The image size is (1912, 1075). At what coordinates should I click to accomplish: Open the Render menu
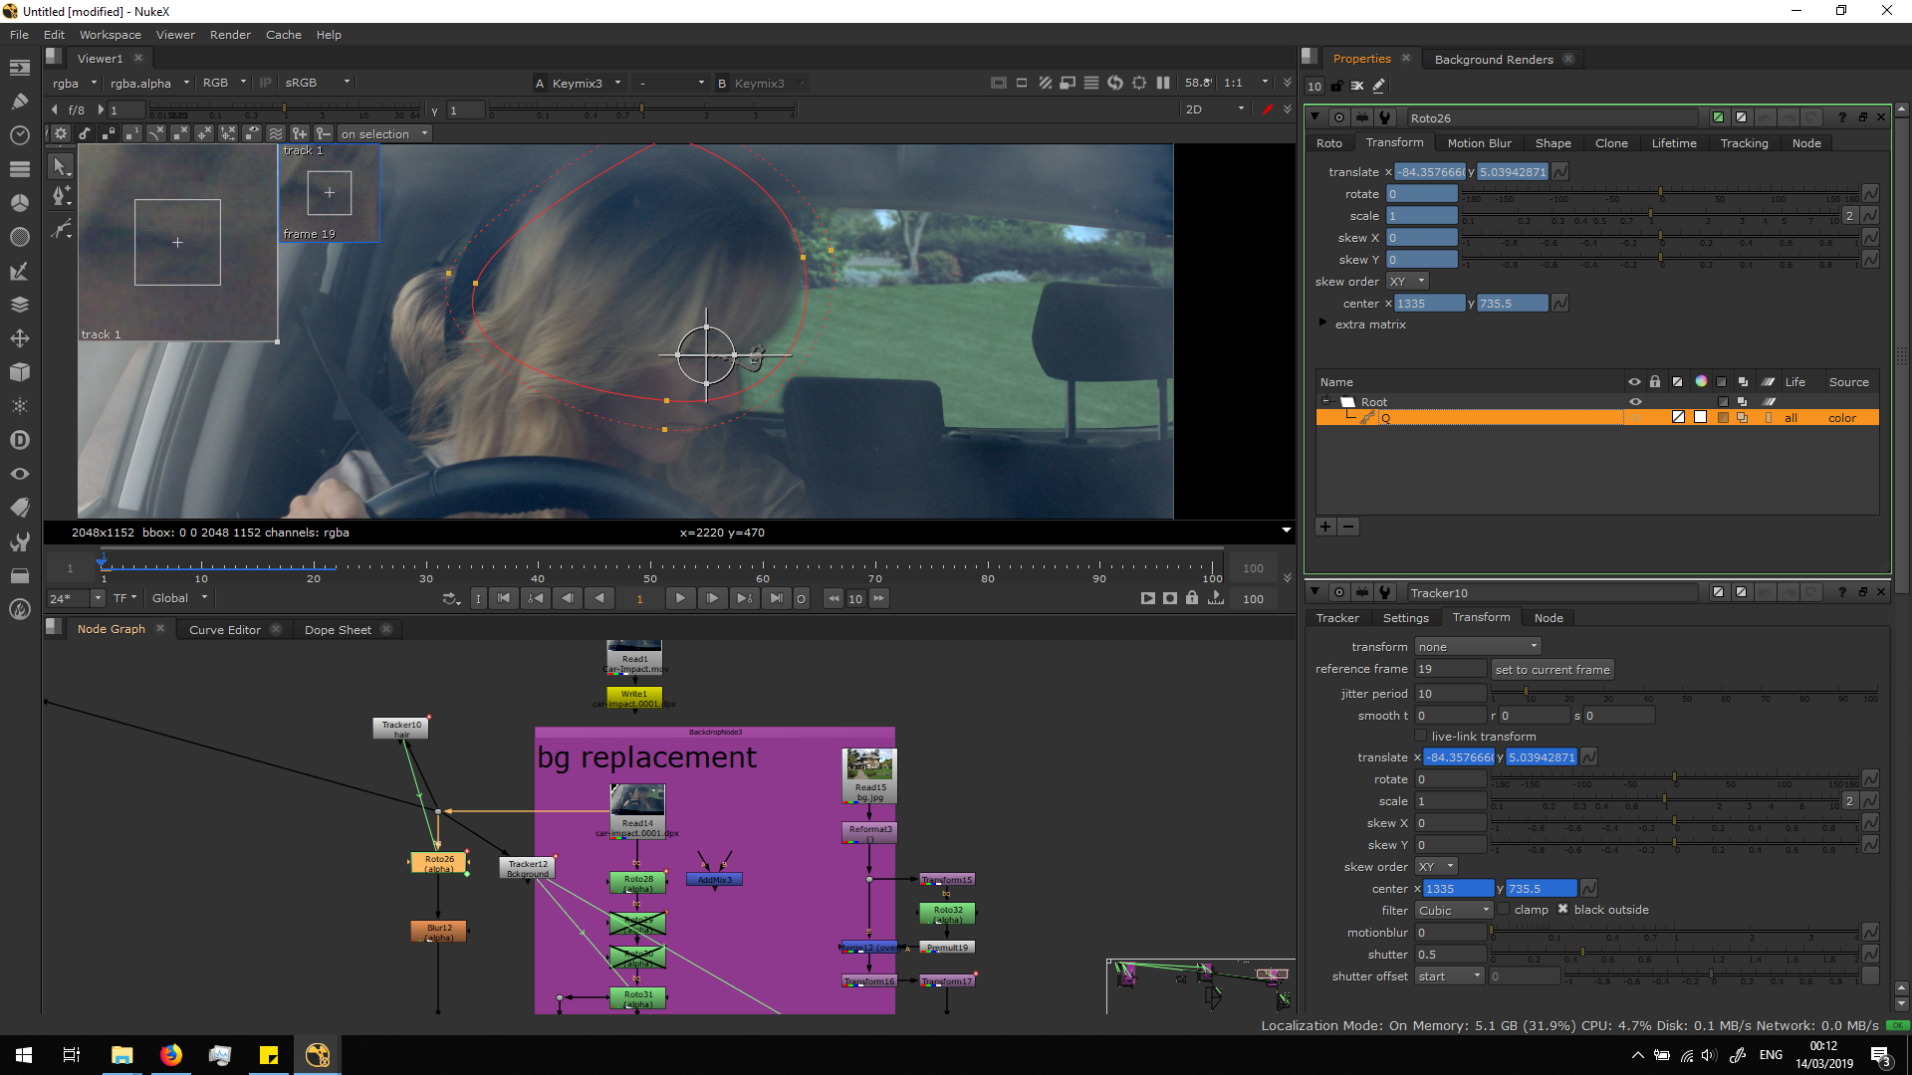[230, 35]
